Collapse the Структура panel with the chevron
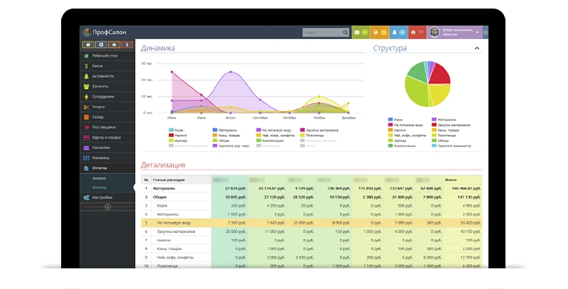The width and height of the screenshot is (568, 289). coord(477,48)
